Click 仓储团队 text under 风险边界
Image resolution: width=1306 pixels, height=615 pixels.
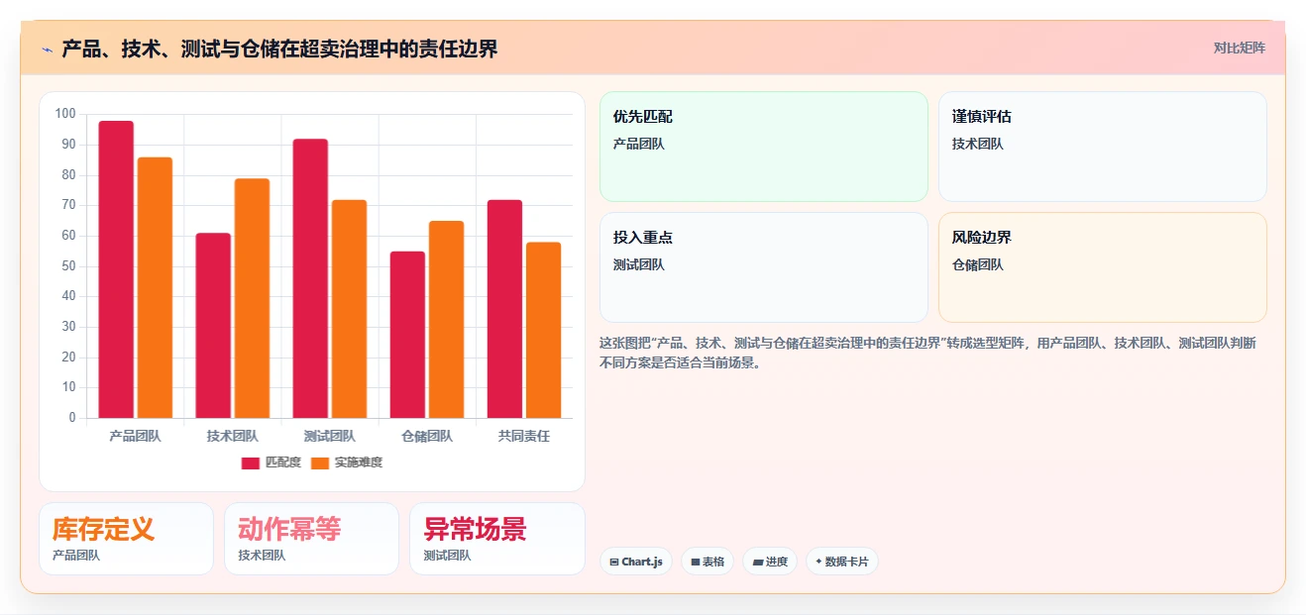click(978, 264)
